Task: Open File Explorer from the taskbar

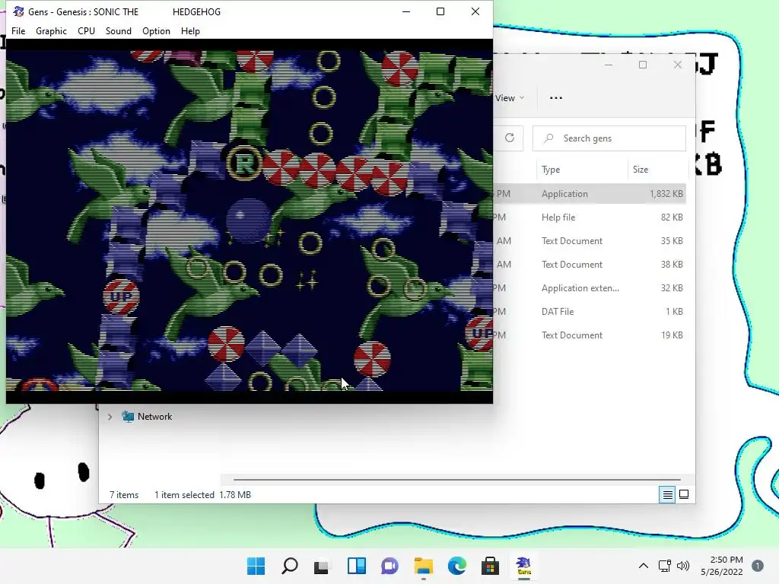Action: click(423, 566)
